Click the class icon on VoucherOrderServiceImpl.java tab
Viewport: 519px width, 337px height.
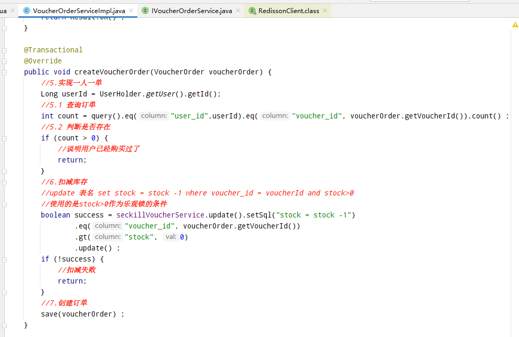click(x=27, y=10)
